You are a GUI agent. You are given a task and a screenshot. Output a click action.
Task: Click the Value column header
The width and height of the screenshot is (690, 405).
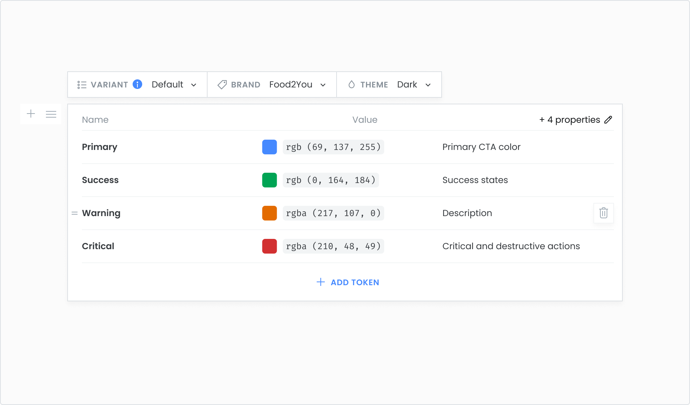click(x=365, y=120)
